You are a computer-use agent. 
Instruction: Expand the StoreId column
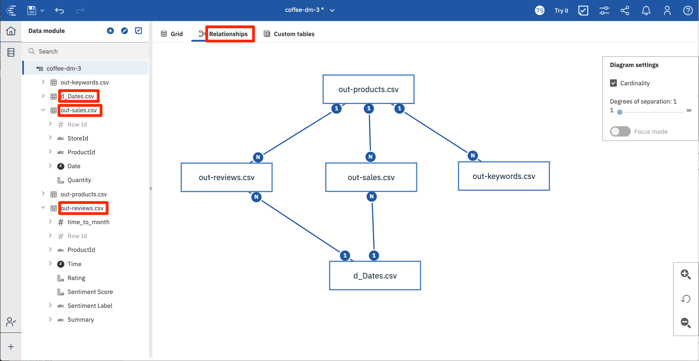[50, 138]
